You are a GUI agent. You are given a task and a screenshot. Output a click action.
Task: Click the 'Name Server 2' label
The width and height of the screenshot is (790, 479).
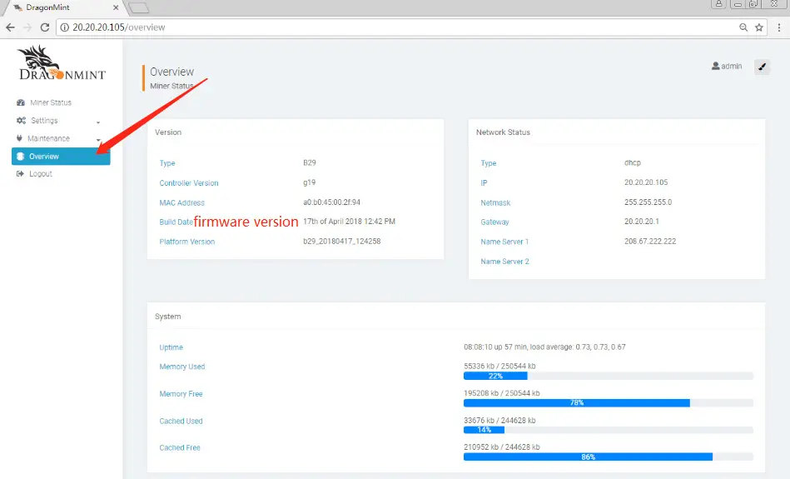[x=504, y=262]
